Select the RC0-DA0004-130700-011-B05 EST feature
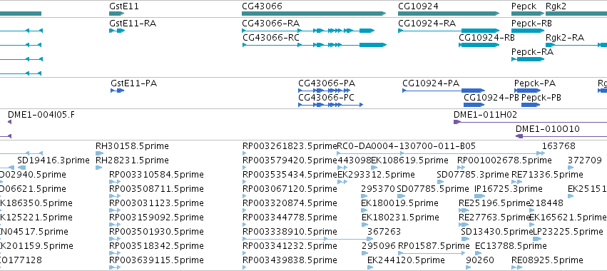Image resolution: width=607 pixels, height=271 pixels. (441, 153)
